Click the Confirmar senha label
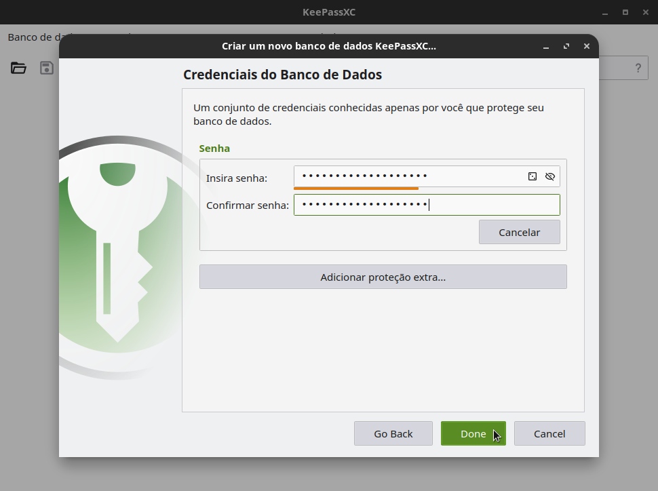Image resolution: width=658 pixels, height=491 pixels. 248,205
